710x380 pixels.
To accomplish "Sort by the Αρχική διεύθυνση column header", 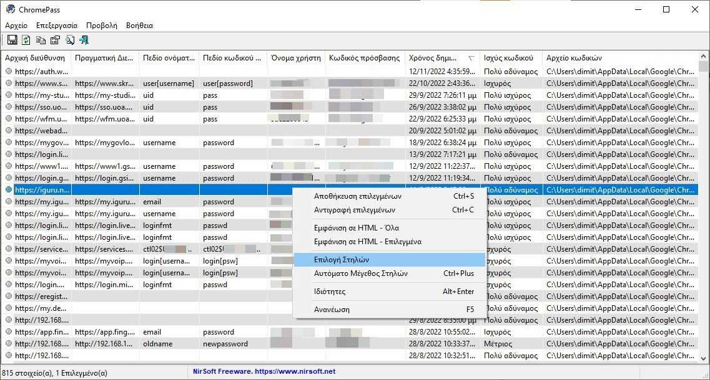I will tap(36, 58).
